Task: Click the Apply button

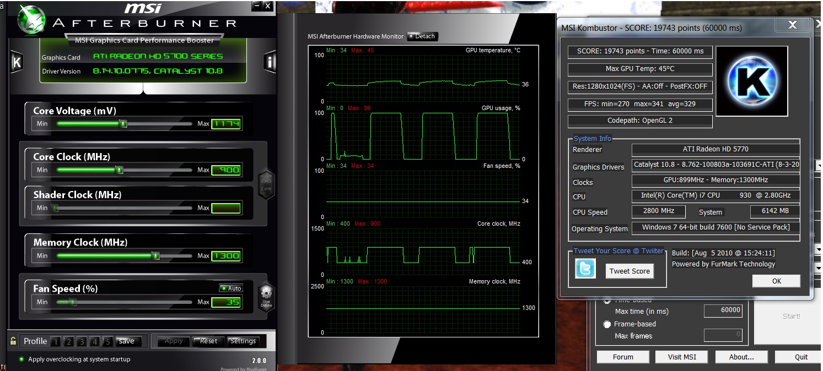Action: (x=174, y=341)
